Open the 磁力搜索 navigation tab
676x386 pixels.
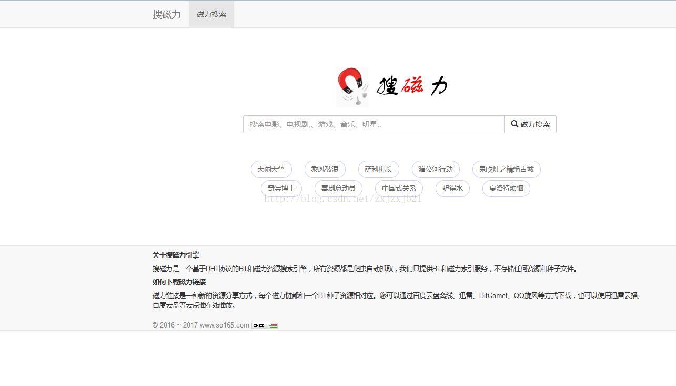[211, 14]
